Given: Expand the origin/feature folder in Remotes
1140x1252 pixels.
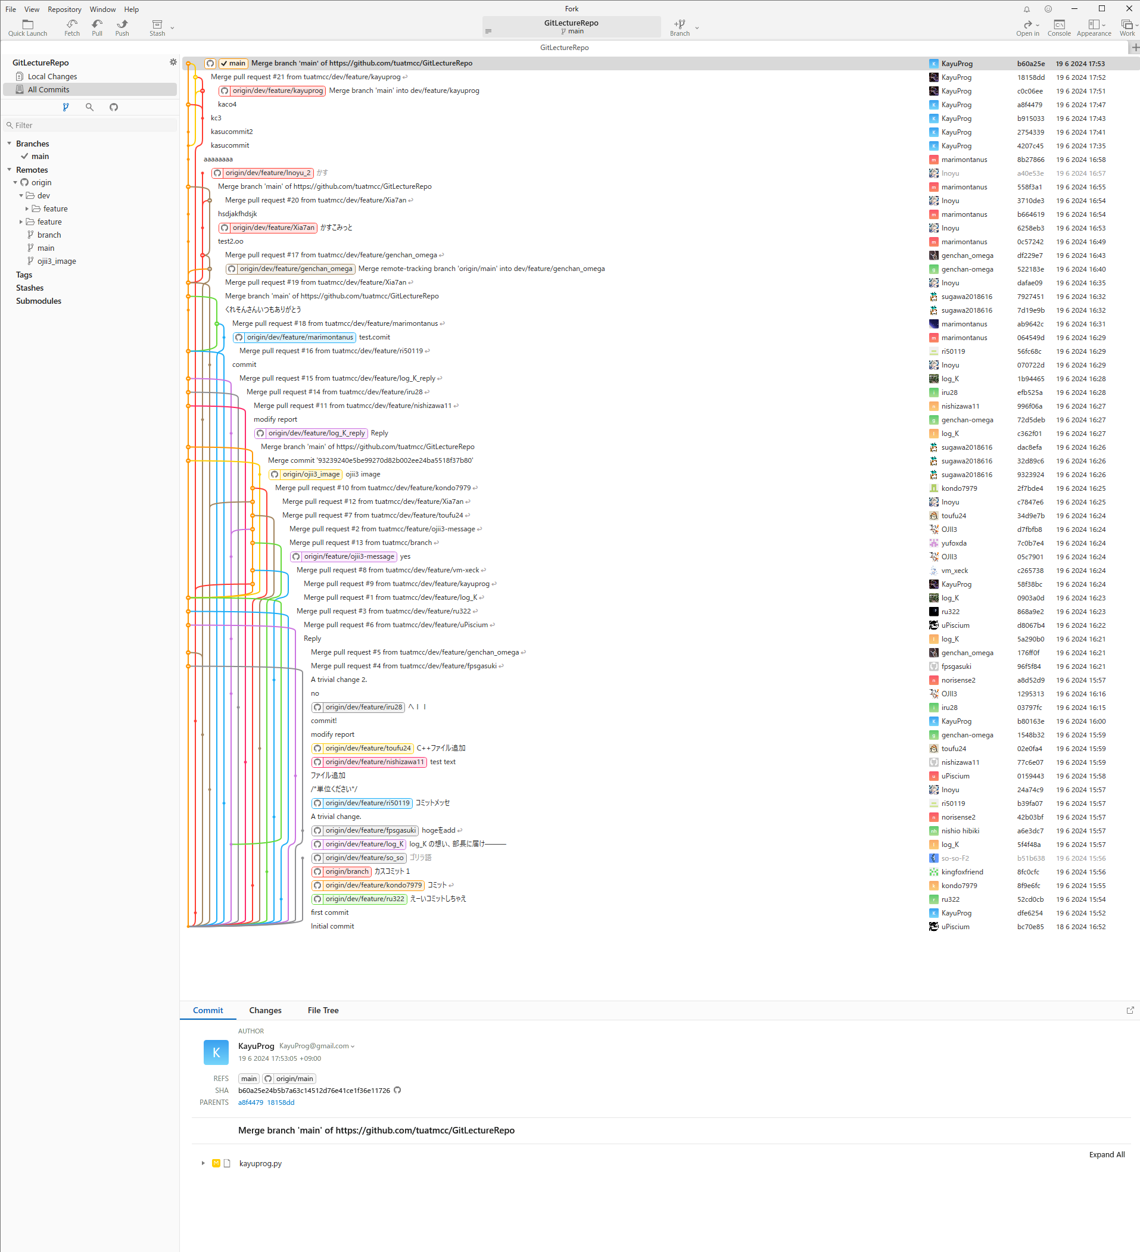Looking at the screenshot, I should (21, 222).
